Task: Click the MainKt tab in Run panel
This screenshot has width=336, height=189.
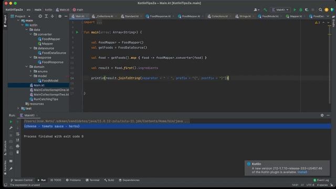Action: click(x=29, y=115)
